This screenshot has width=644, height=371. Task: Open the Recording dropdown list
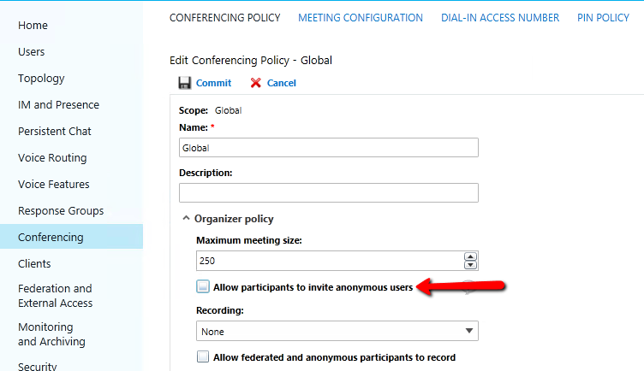pos(337,331)
